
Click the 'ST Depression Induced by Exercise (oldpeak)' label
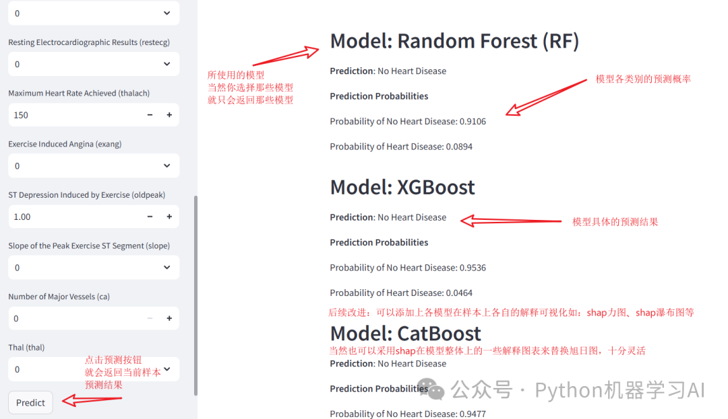(87, 195)
